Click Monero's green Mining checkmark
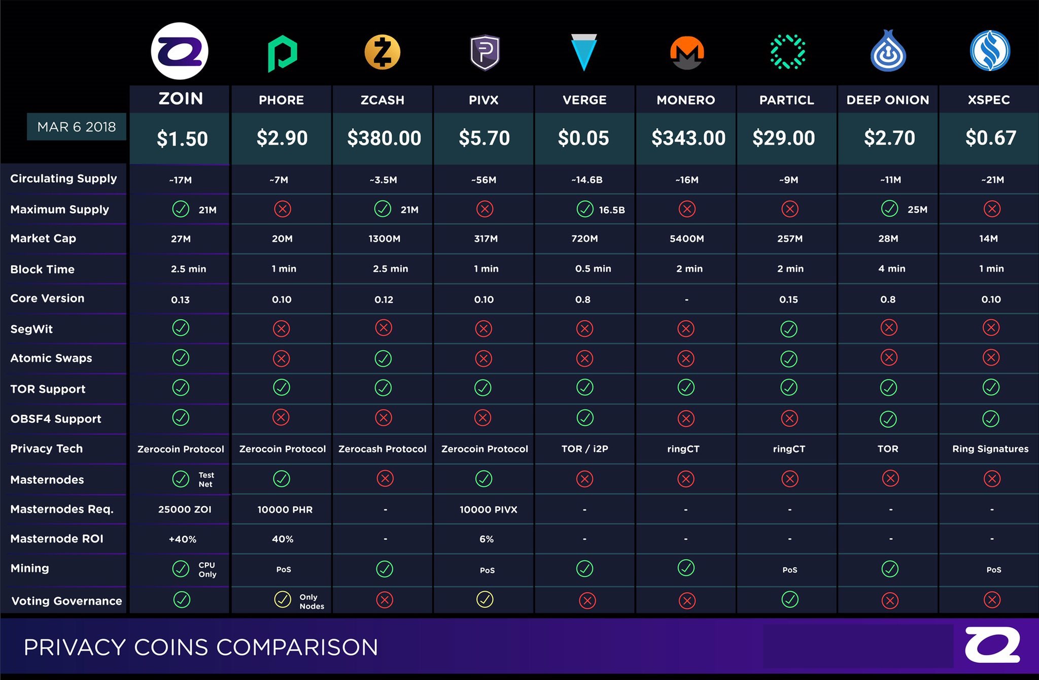The width and height of the screenshot is (1039, 680). 686,568
